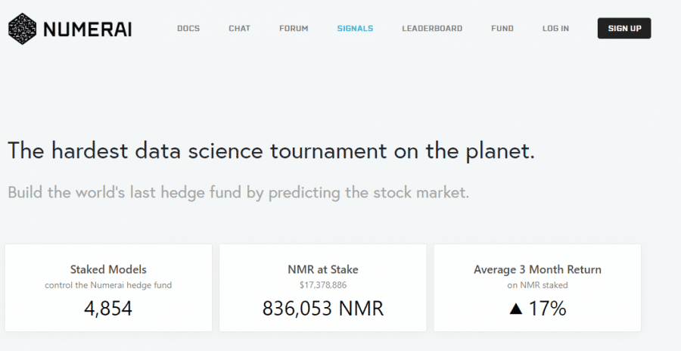Open the DOCS page
681x351 pixels.
[x=188, y=29]
